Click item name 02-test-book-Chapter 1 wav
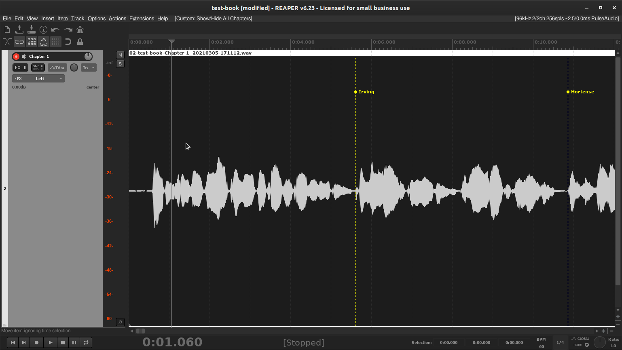The width and height of the screenshot is (622, 350). (190, 53)
